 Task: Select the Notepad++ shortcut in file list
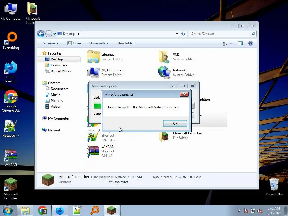click(x=93, y=136)
